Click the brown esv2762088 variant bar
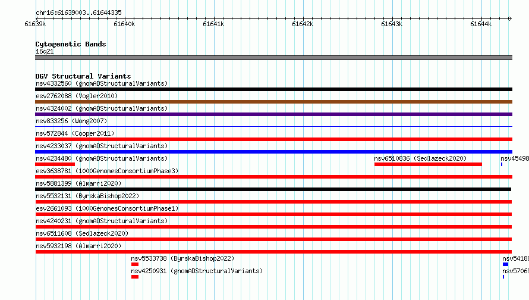This screenshot has height=300, width=529. coord(273,102)
